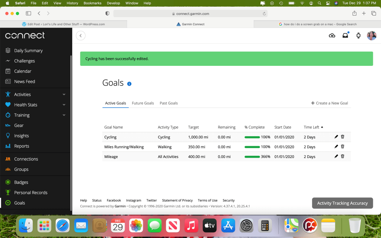Click Create a New Goal
Viewport: 381px width, 238px height.
tap(330, 103)
